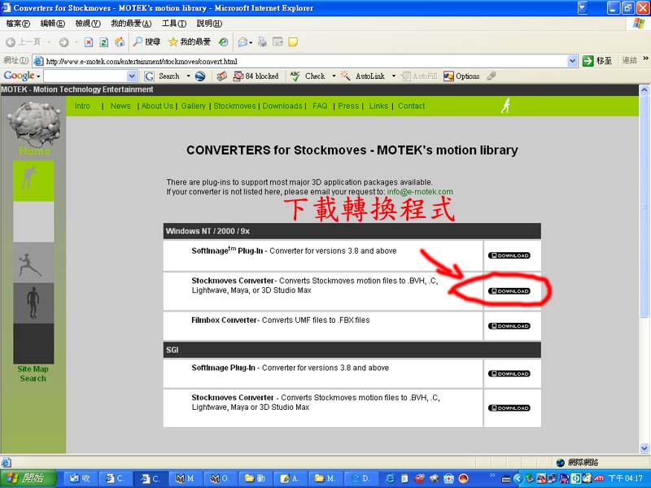Open the 工具(T) Tools menu
The image size is (651, 488).
pos(174,24)
